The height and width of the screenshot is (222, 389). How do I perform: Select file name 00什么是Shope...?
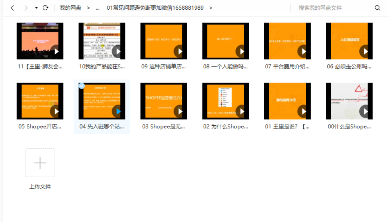click(x=349, y=126)
